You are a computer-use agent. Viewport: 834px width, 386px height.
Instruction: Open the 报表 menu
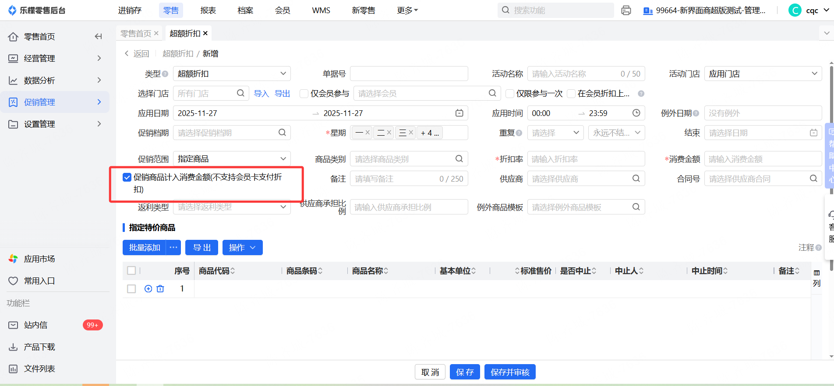pos(208,11)
